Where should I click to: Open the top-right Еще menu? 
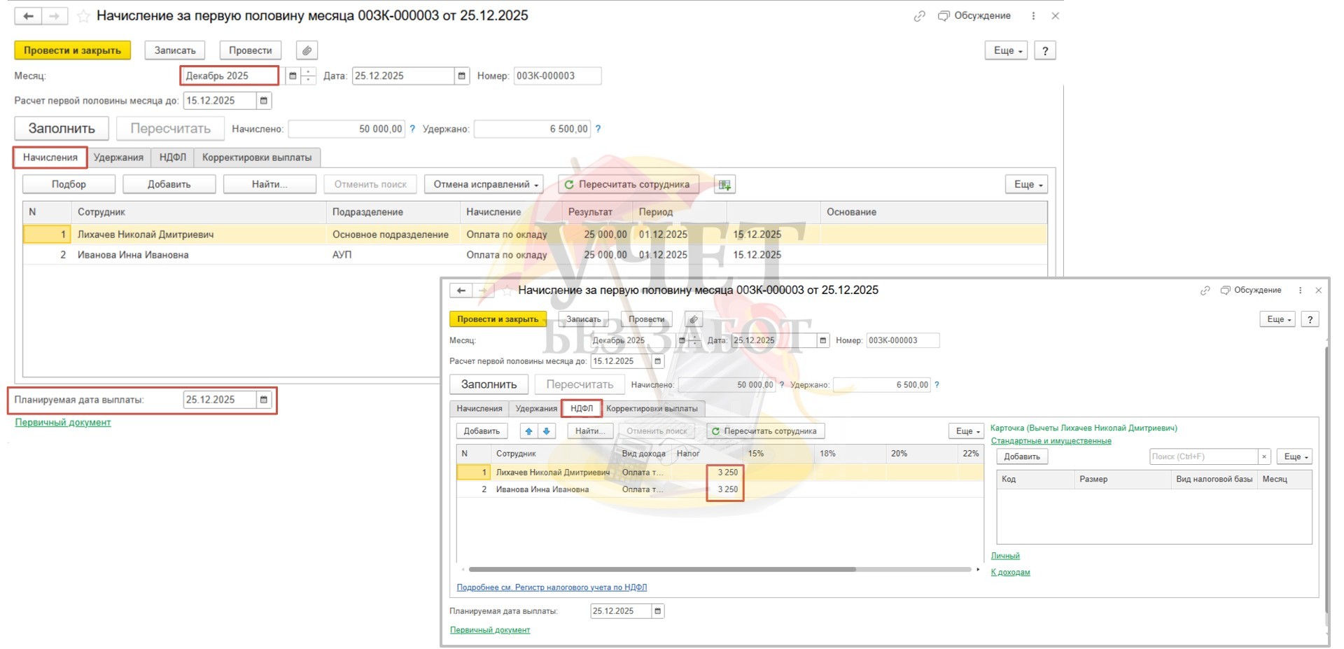(1006, 50)
